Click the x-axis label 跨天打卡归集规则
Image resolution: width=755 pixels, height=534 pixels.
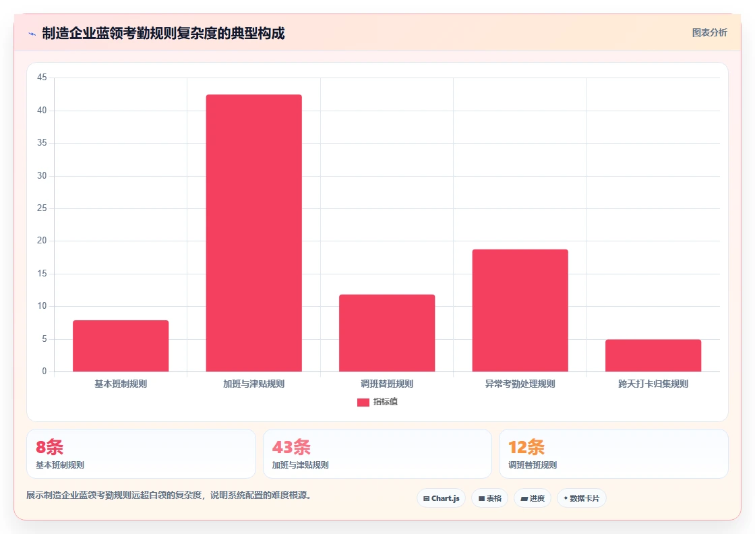[x=653, y=384]
